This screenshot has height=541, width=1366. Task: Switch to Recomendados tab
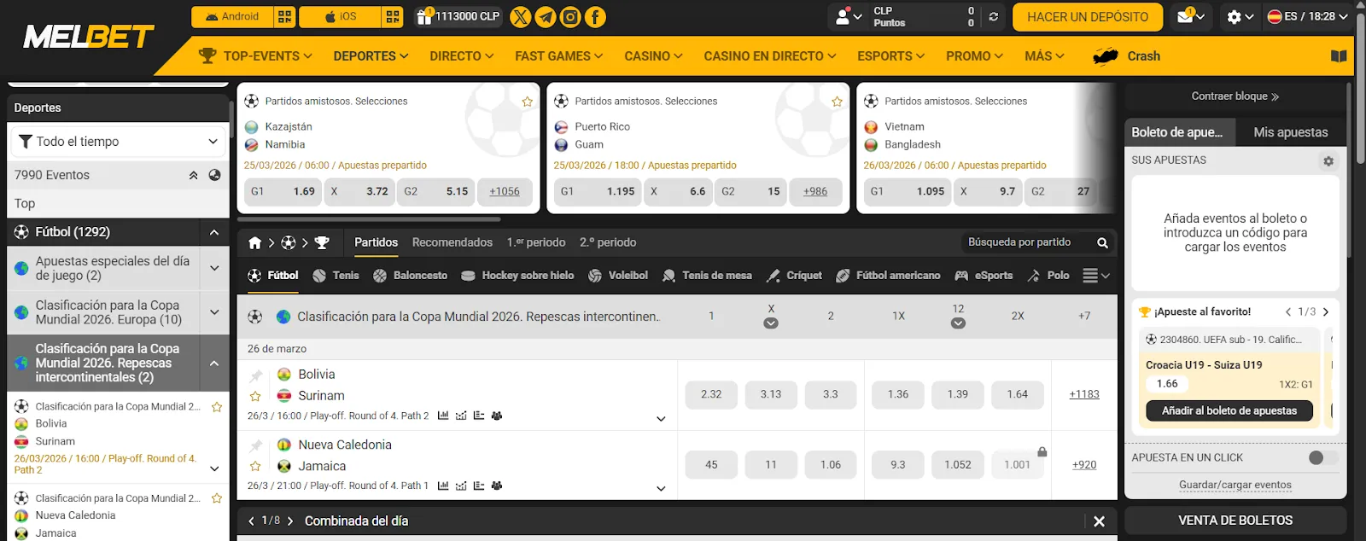(x=452, y=242)
